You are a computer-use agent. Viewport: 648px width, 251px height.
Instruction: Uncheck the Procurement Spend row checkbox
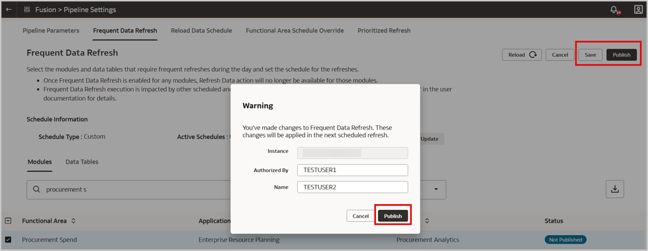[x=8, y=240]
